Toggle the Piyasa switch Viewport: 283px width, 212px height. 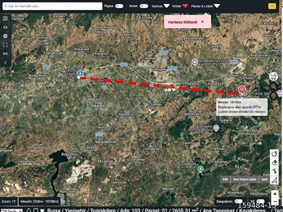tap(119, 6)
